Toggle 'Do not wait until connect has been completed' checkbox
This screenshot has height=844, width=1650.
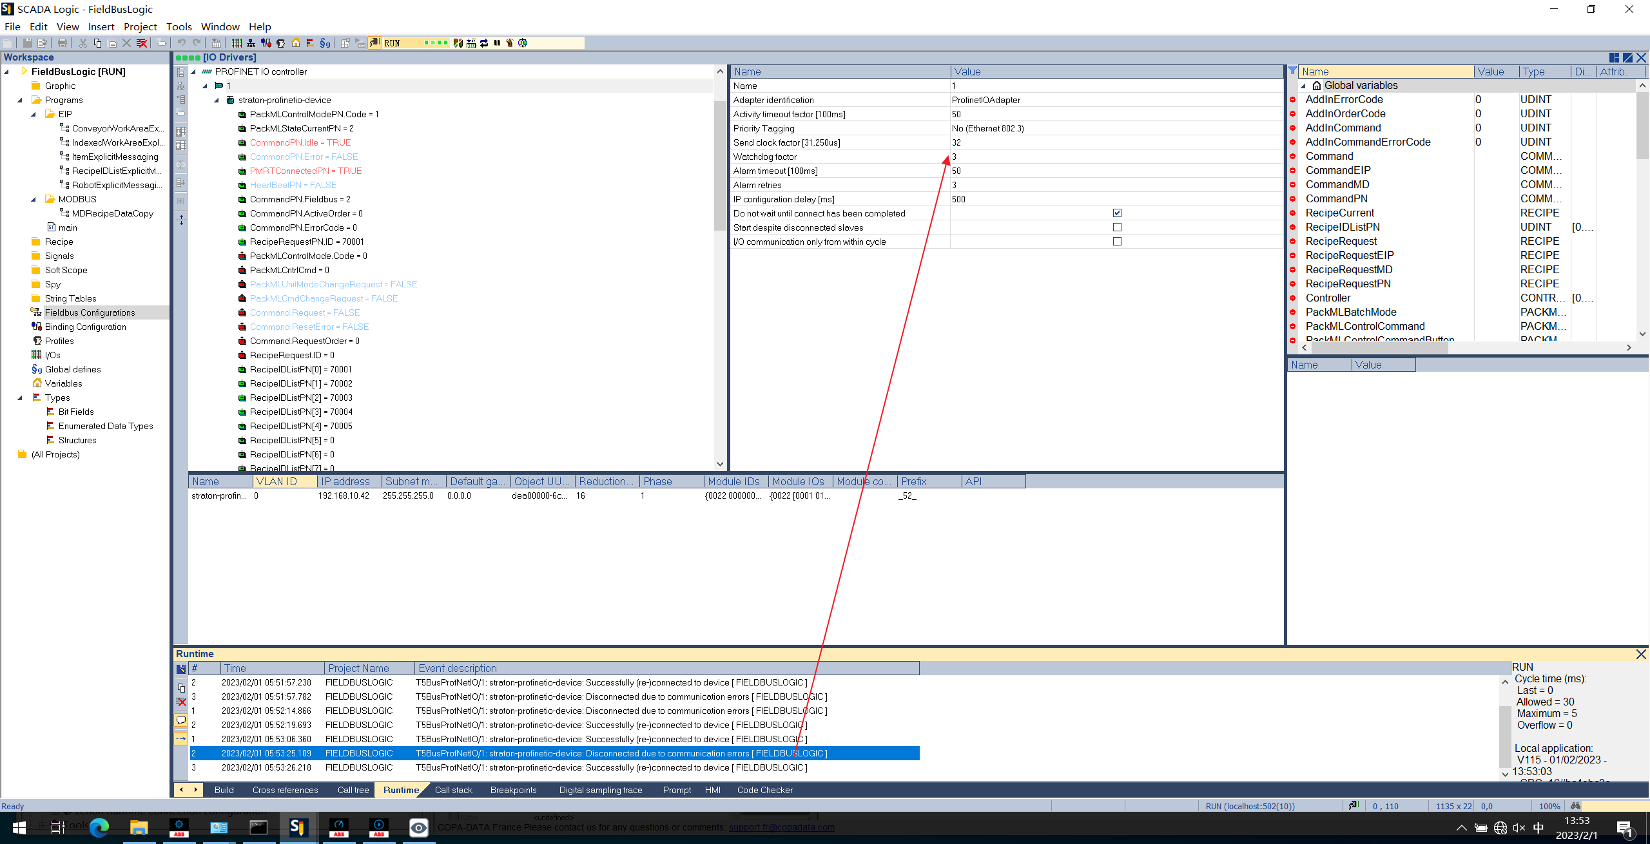1117,213
